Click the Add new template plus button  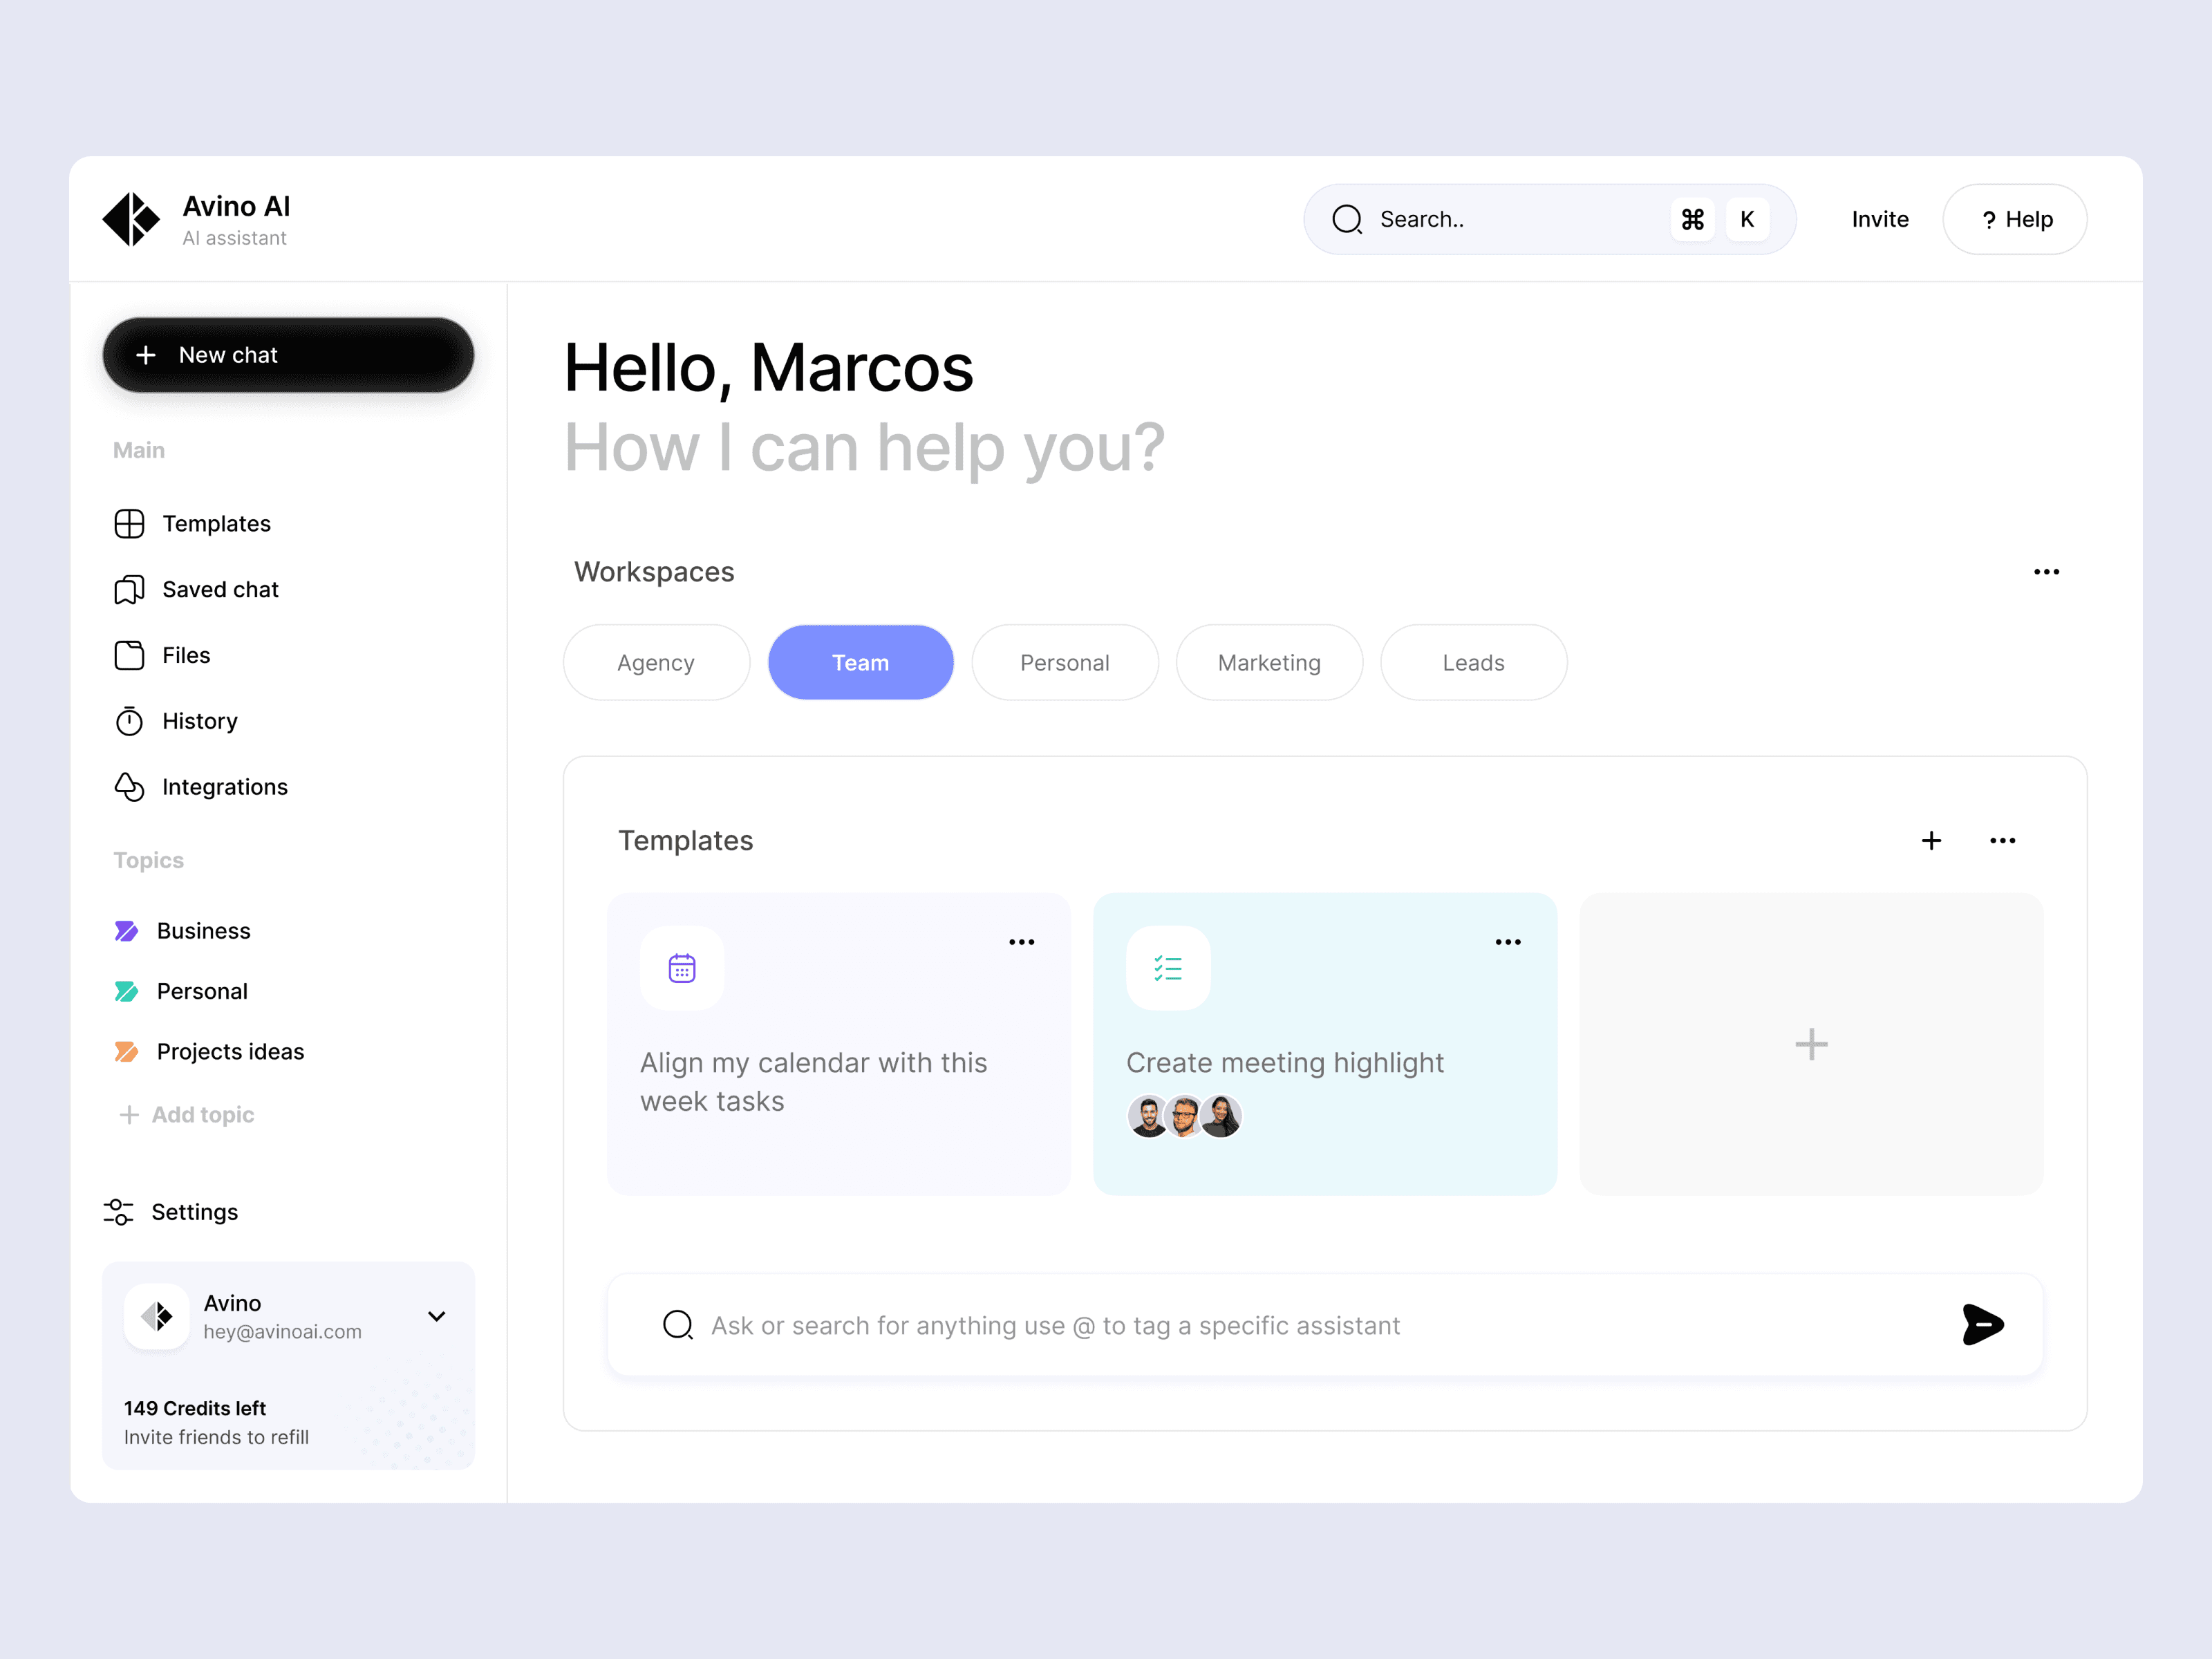1811,1044
